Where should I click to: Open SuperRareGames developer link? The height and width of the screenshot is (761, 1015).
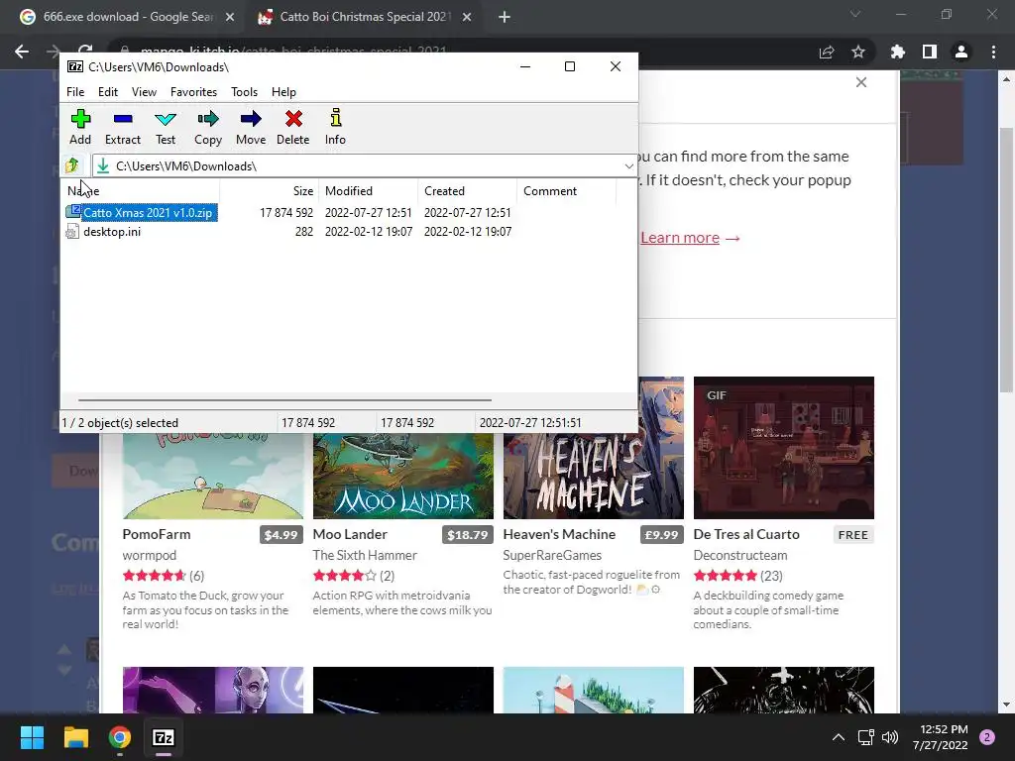552,555
